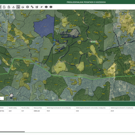Click the white scale box on map
The image size is (135, 135).
(2, 98)
